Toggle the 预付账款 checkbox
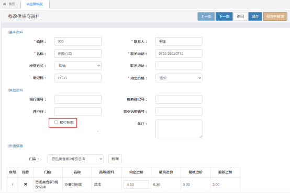Image resolution: width=290 pixels, height=193 pixels. click(x=56, y=122)
